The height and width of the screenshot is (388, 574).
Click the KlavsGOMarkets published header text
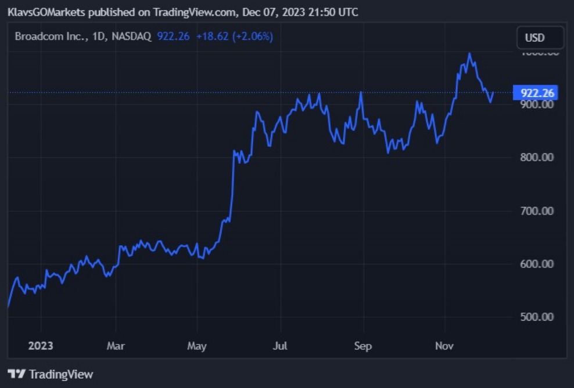182,12
